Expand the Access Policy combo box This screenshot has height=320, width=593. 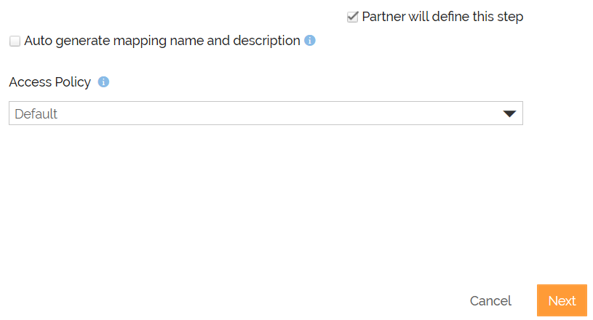[266, 113]
